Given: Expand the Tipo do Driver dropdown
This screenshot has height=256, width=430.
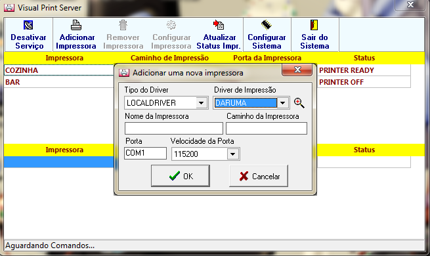Looking at the screenshot, I should click(202, 103).
